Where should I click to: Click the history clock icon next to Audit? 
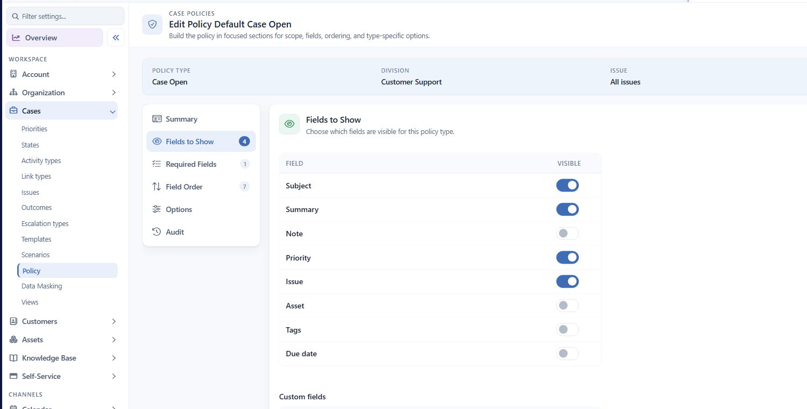[x=157, y=232]
